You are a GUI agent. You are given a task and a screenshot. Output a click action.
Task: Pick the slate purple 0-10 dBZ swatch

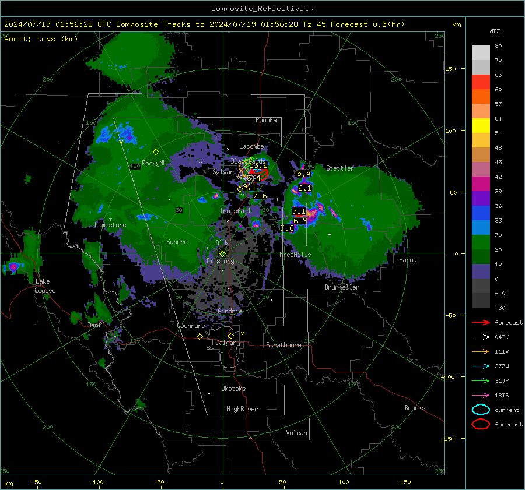481,272
